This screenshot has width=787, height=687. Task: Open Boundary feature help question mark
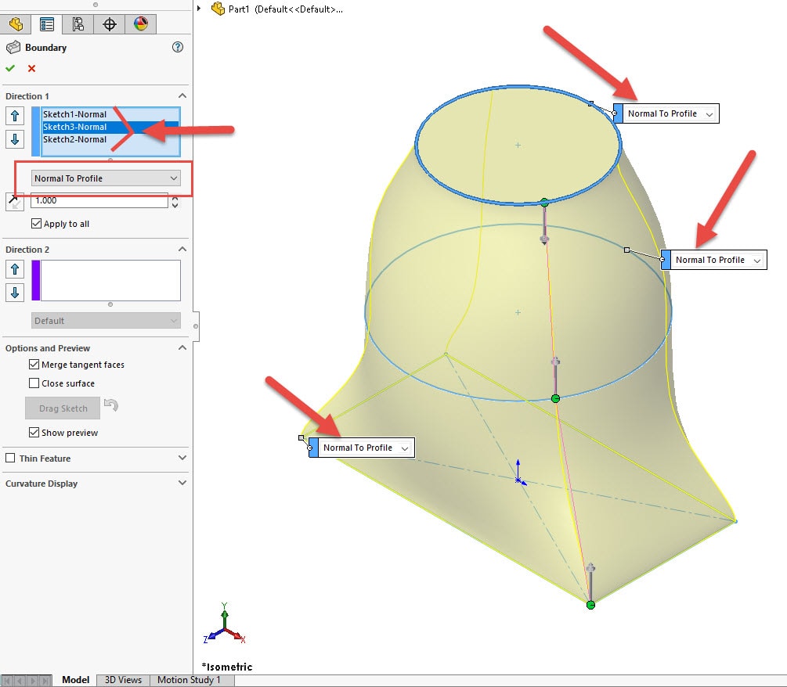tap(178, 47)
